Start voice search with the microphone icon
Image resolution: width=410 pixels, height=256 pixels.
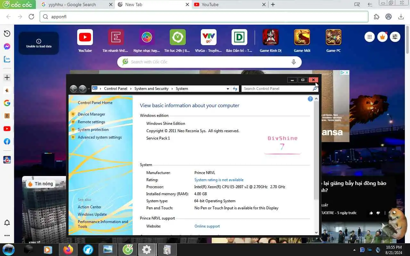293,62
